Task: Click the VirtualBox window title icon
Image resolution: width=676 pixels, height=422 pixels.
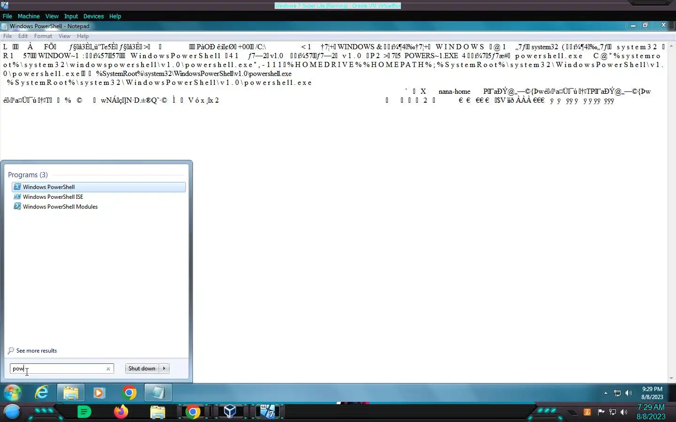Action: 4,6
